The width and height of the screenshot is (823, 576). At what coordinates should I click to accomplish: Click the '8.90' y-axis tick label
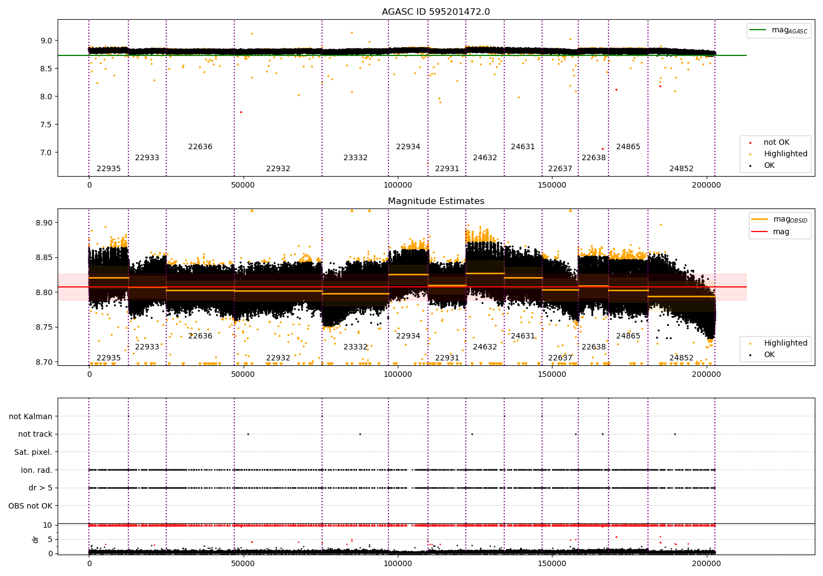44,223
